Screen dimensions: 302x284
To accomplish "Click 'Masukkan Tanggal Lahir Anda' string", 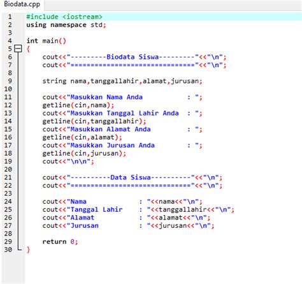I will [124, 113].
